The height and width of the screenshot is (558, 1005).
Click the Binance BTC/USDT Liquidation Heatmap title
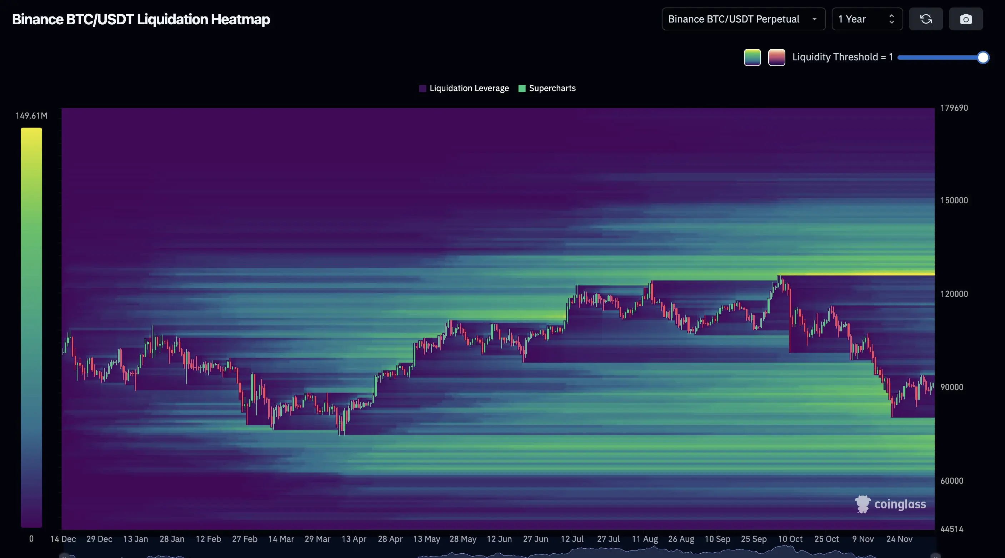(x=141, y=19)
